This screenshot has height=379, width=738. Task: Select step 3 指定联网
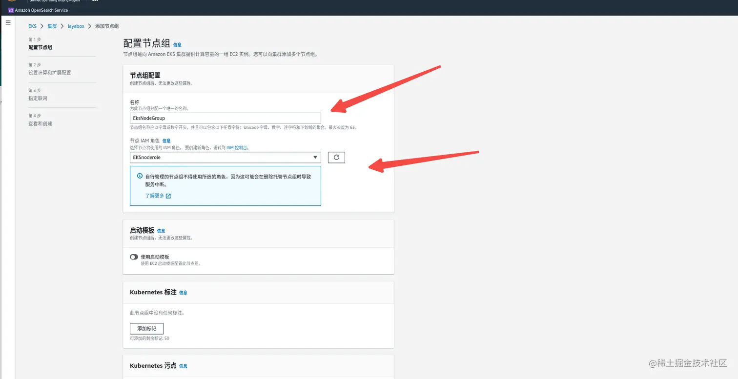tap(38, 98)
